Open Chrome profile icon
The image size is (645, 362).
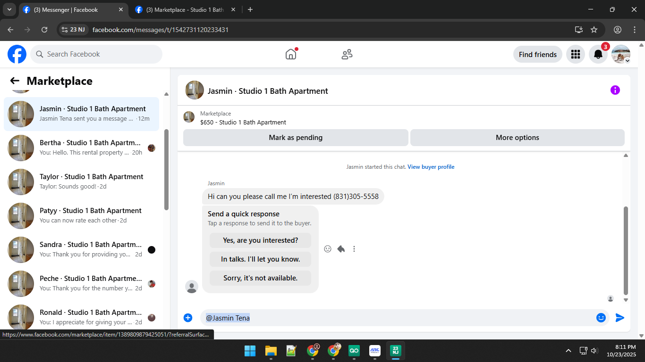[618, 30]
